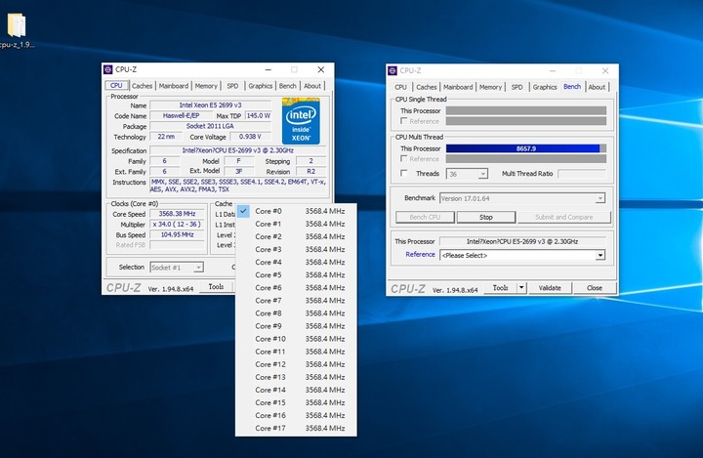
Task: Click the CPU-Z app icon in left window title bar
Action: 108,69
